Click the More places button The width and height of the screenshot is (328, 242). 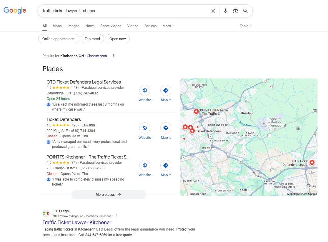point(109,195)
